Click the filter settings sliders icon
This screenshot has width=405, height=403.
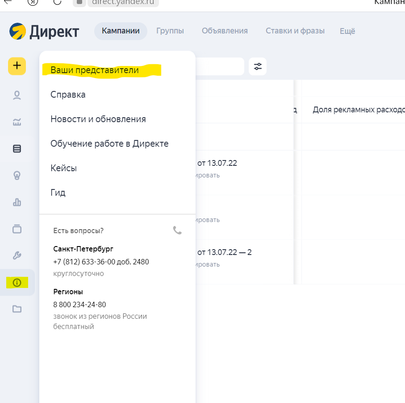point(257,66)
